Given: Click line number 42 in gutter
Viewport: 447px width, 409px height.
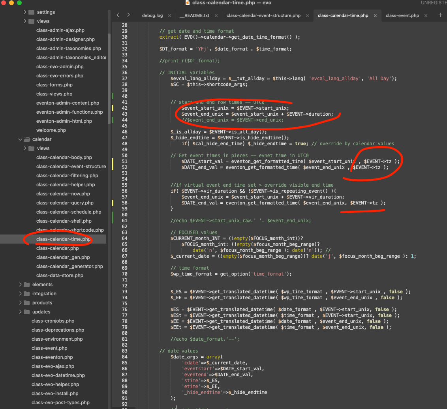Looking at the screenshot, I should tap(124, 108).
